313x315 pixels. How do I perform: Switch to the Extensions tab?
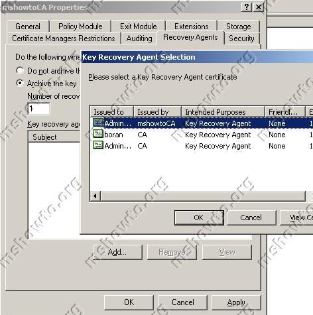[x=192, y=27]
